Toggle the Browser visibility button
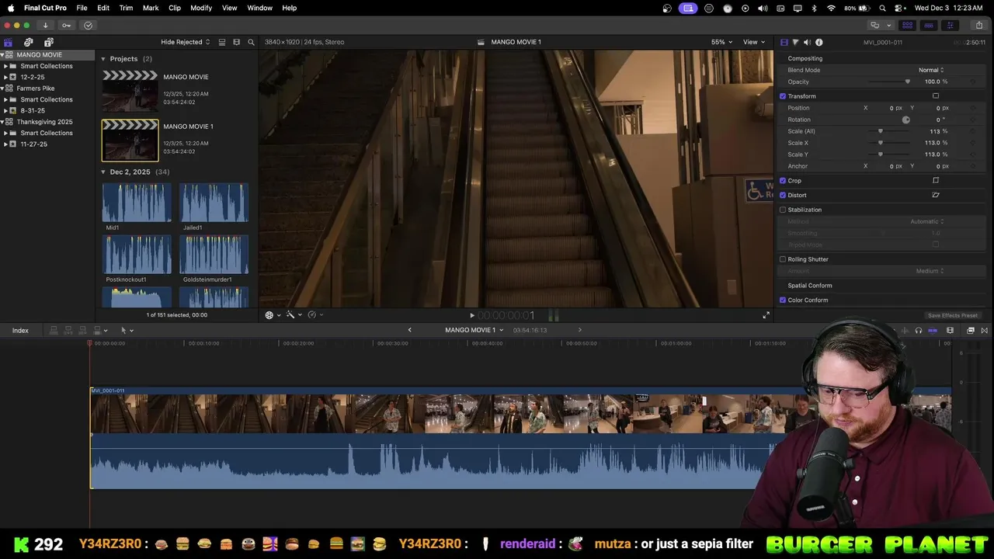 click(907, 25)
